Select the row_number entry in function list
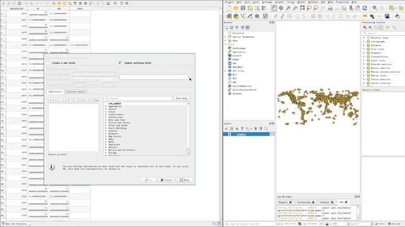405x227 pixels. 115,103
